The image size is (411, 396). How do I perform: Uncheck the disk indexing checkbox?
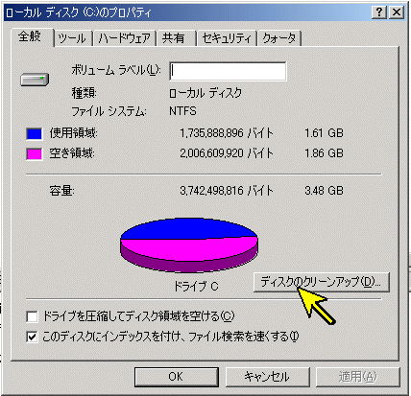click(32, 337)
